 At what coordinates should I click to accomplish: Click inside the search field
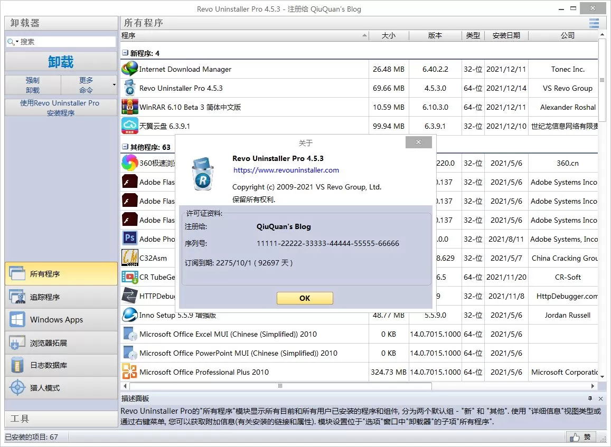[x=61, y=41]
